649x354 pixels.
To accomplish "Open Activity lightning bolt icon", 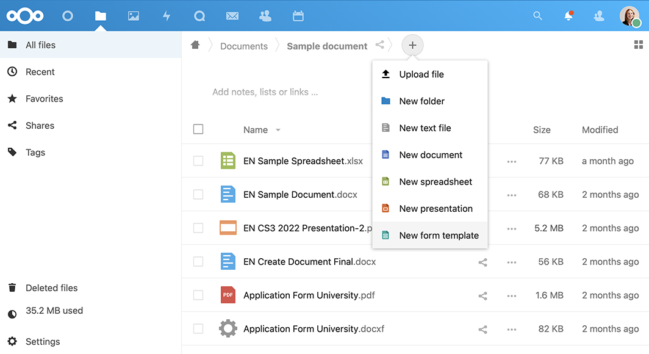I will coord(167,16).
